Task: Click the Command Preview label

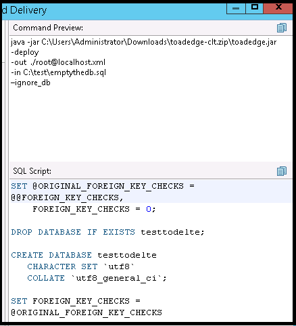Action: point(48,28)
